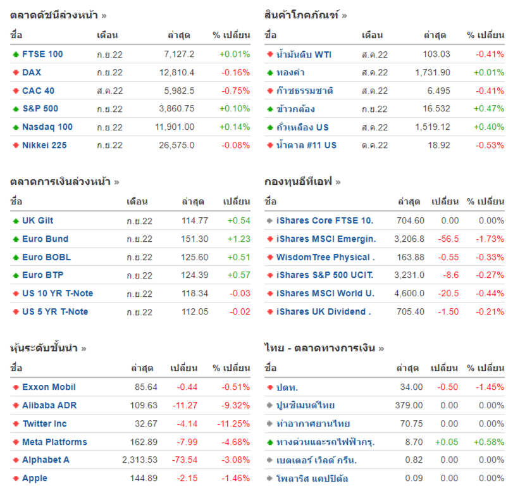
Task: Open เบตเตอร์ เวิลด์ กรีน. stock link
Action: 316,460
